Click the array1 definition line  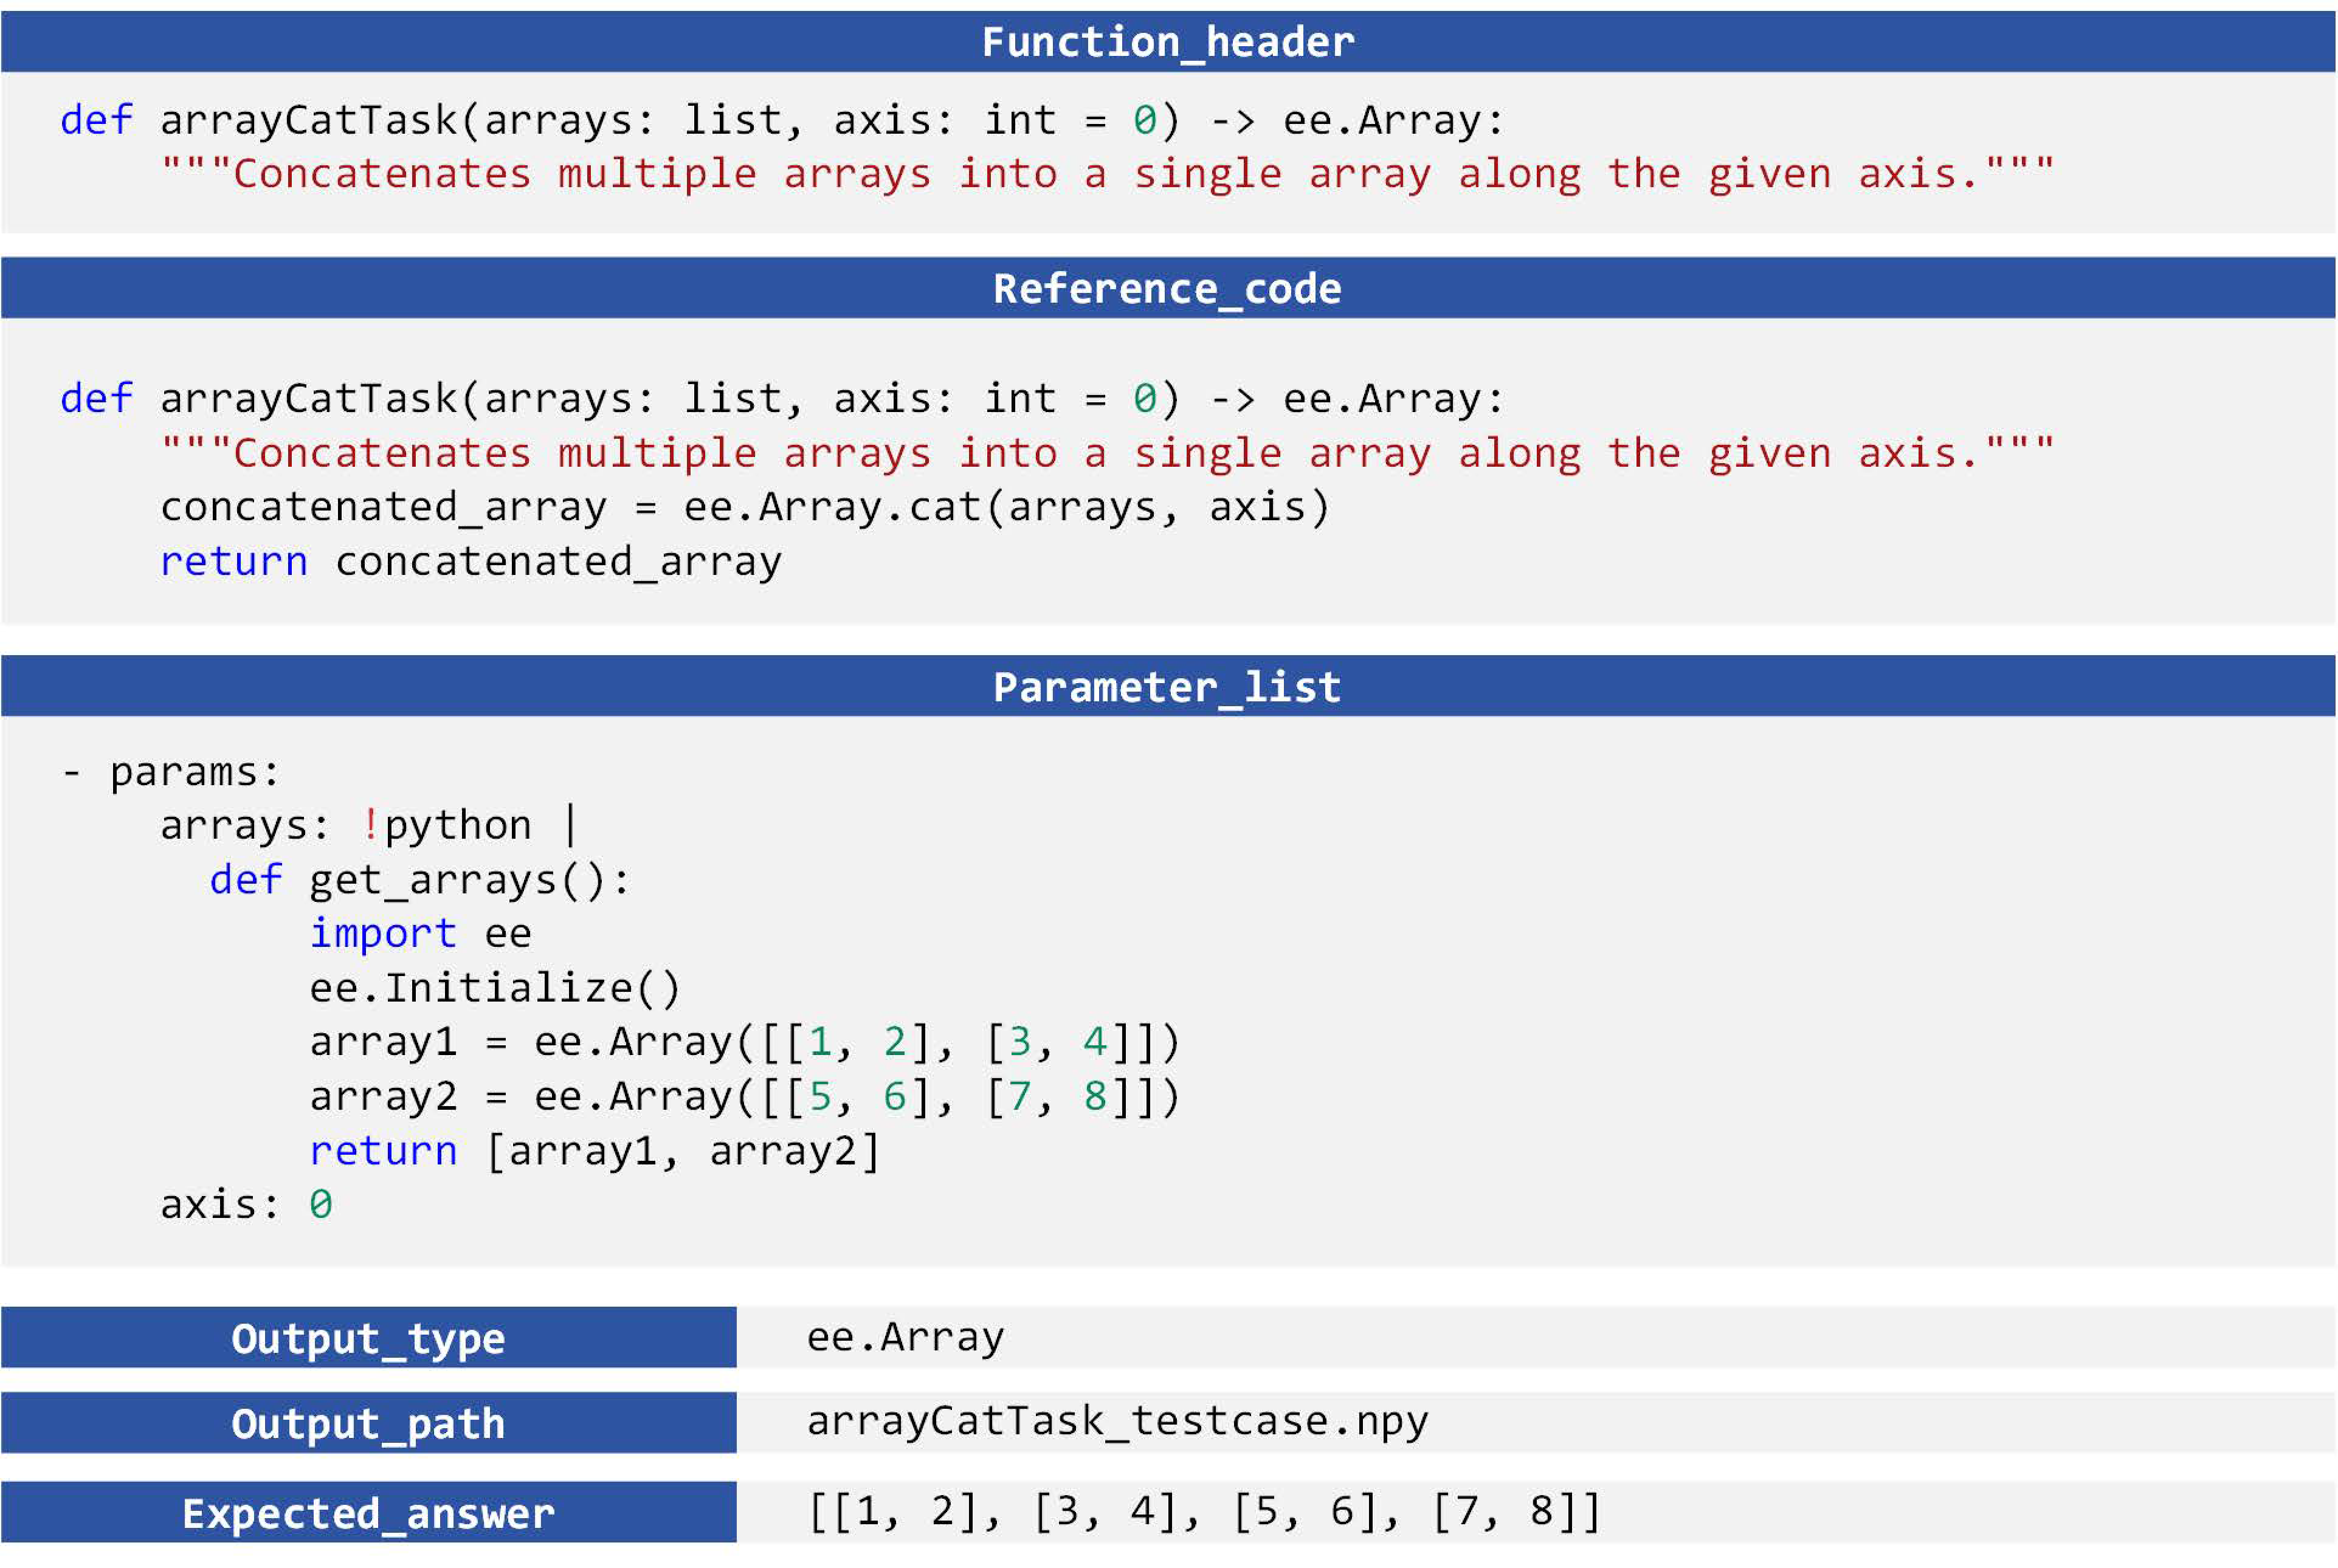click(745, 1042)
